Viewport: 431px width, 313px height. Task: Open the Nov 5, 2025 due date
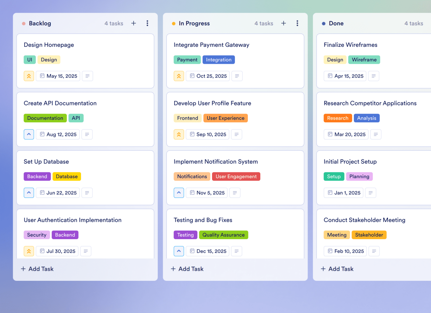207,193
